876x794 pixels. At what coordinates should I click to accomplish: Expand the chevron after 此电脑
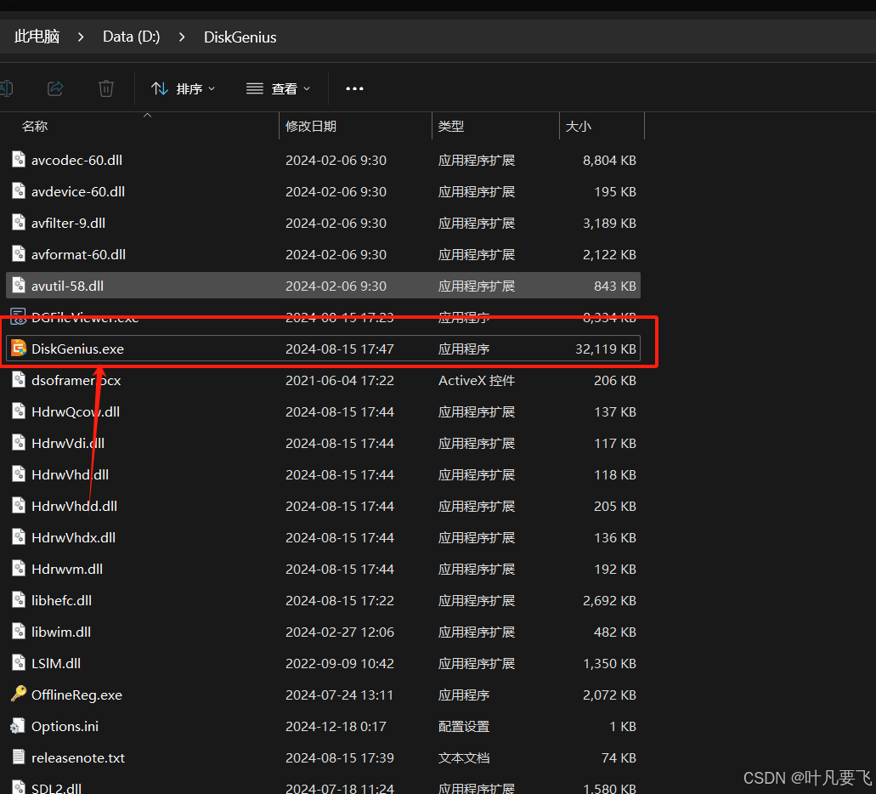[81, 37]
